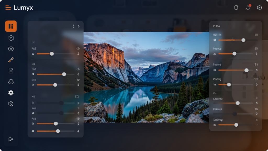Adjust the left-panel slider with slash icon

coord(55,85)
